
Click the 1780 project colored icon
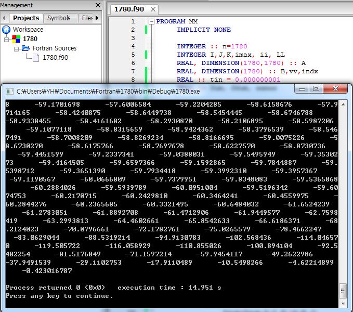(x=16, y=38)
